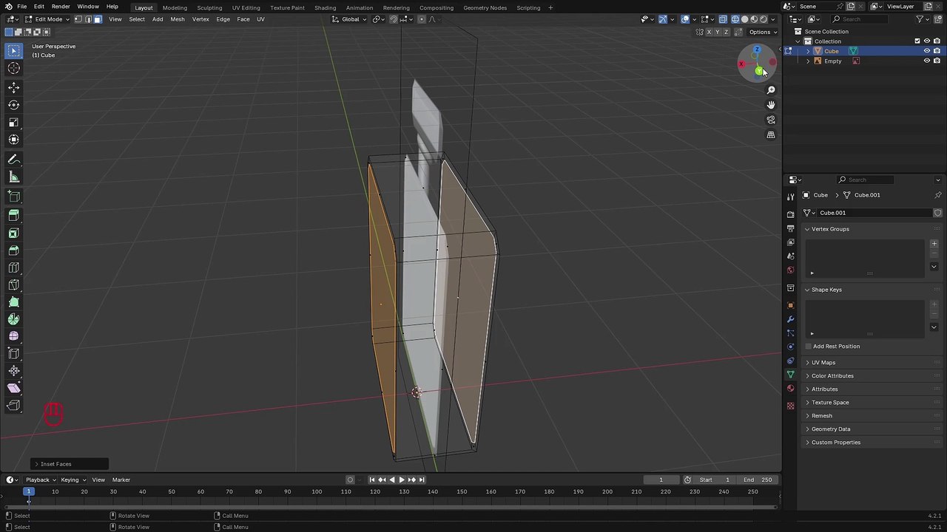Expand the Cube tree item
The height and width of the screenshot is (532, 947).
[808, 52]
